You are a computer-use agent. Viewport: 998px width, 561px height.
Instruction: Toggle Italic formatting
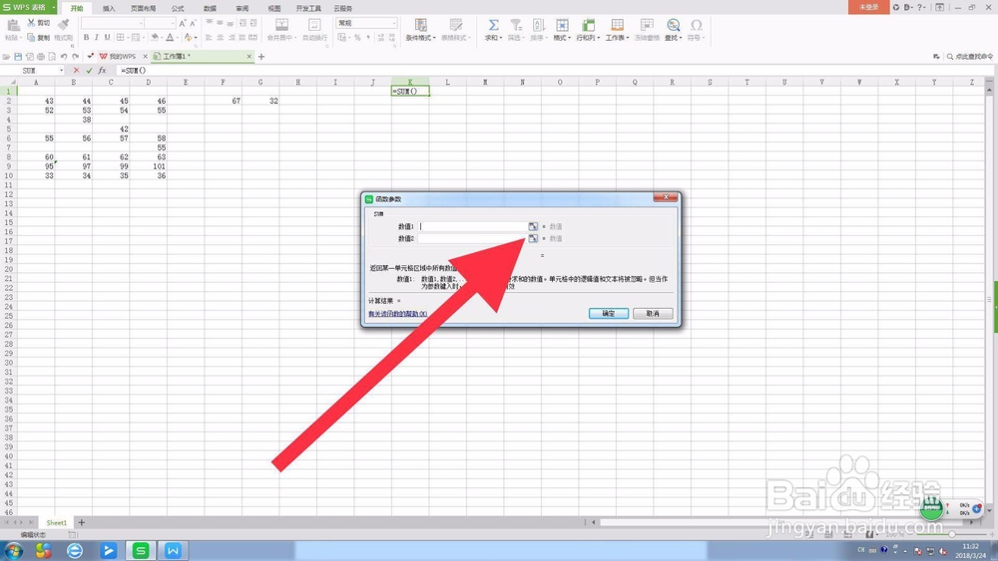(x=97, y=38)
